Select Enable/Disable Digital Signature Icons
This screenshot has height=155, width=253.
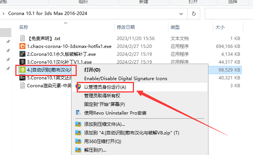tap(126, 79)
